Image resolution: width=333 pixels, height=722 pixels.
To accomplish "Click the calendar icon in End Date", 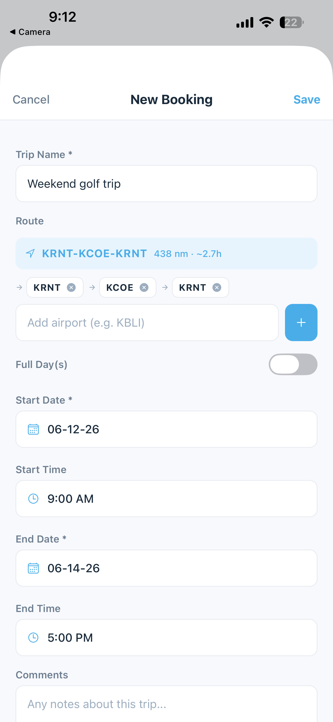I will pos(33,568).
